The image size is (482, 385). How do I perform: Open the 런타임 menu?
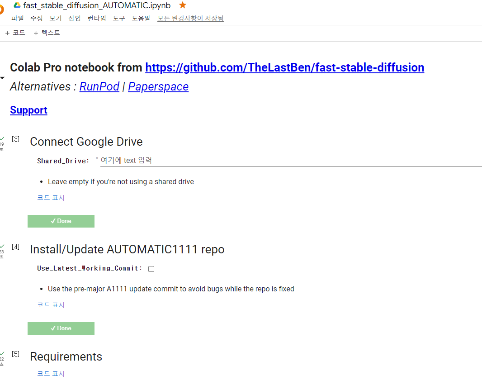click(97, 19)
